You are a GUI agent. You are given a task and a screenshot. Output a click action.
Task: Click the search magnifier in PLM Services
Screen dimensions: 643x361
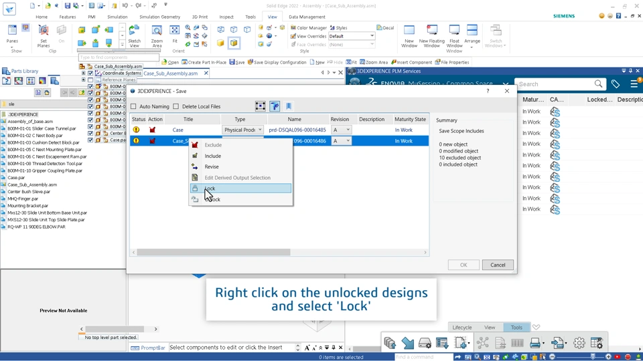(598, 84)
